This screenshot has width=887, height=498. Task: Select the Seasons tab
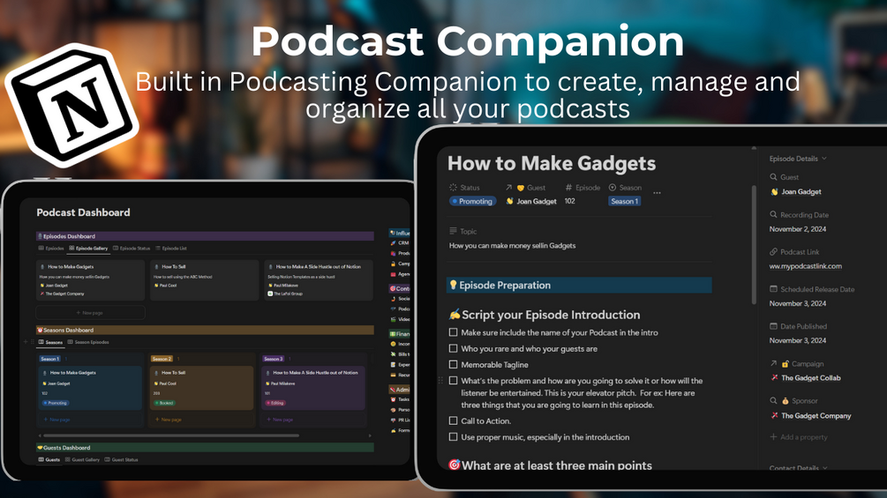click(50, 342)
